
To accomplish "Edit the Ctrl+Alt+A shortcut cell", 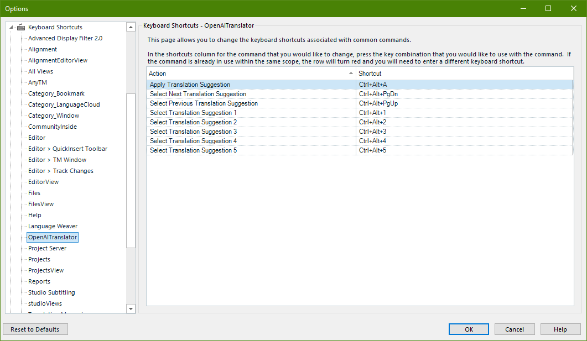I will click(465, 85).
